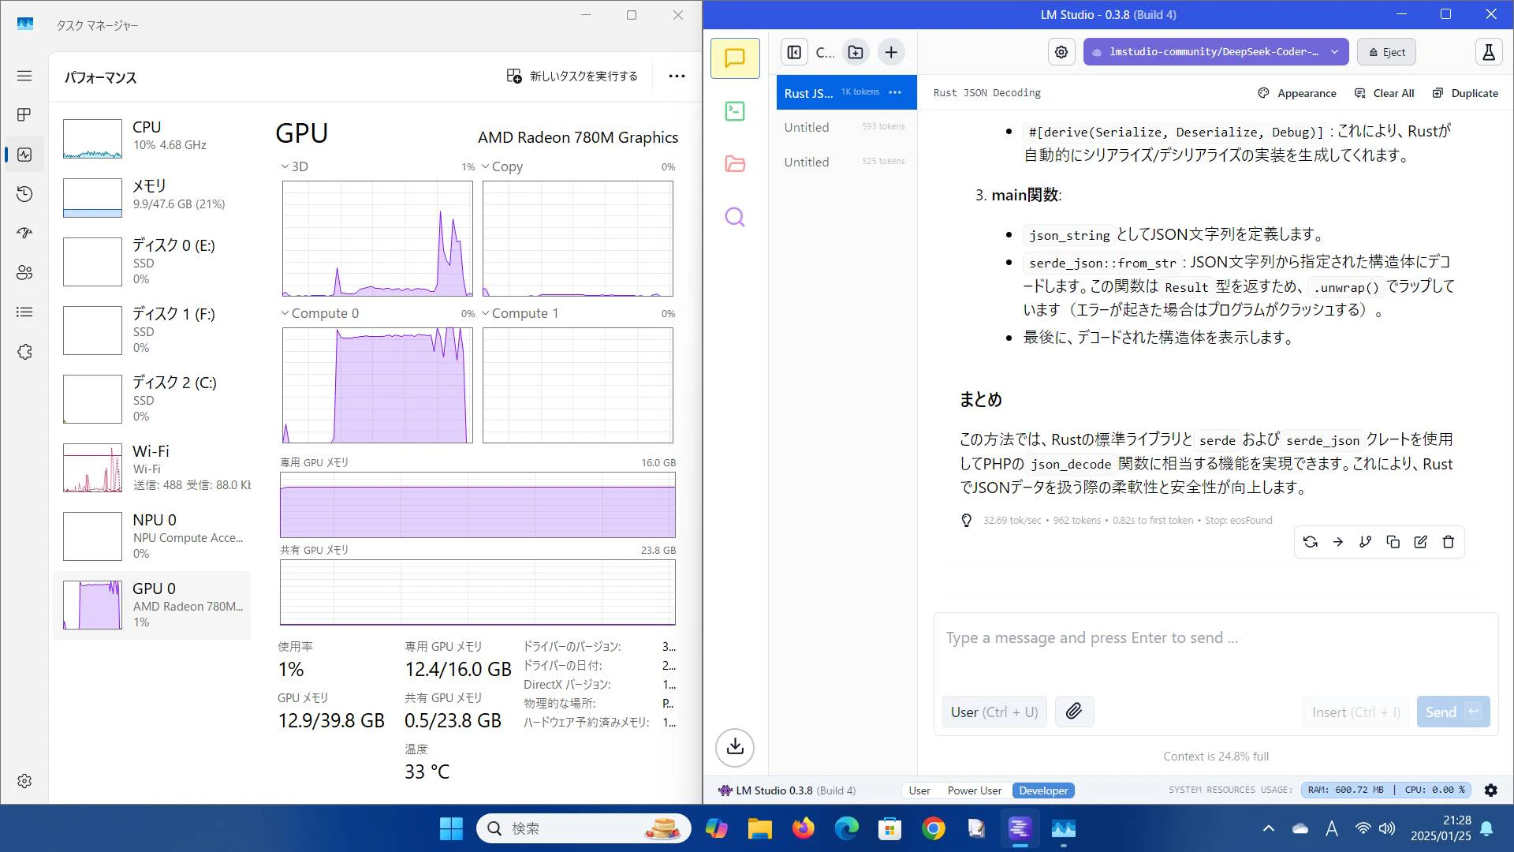Click the Windows taskbar search box

[x=584, y=828]
